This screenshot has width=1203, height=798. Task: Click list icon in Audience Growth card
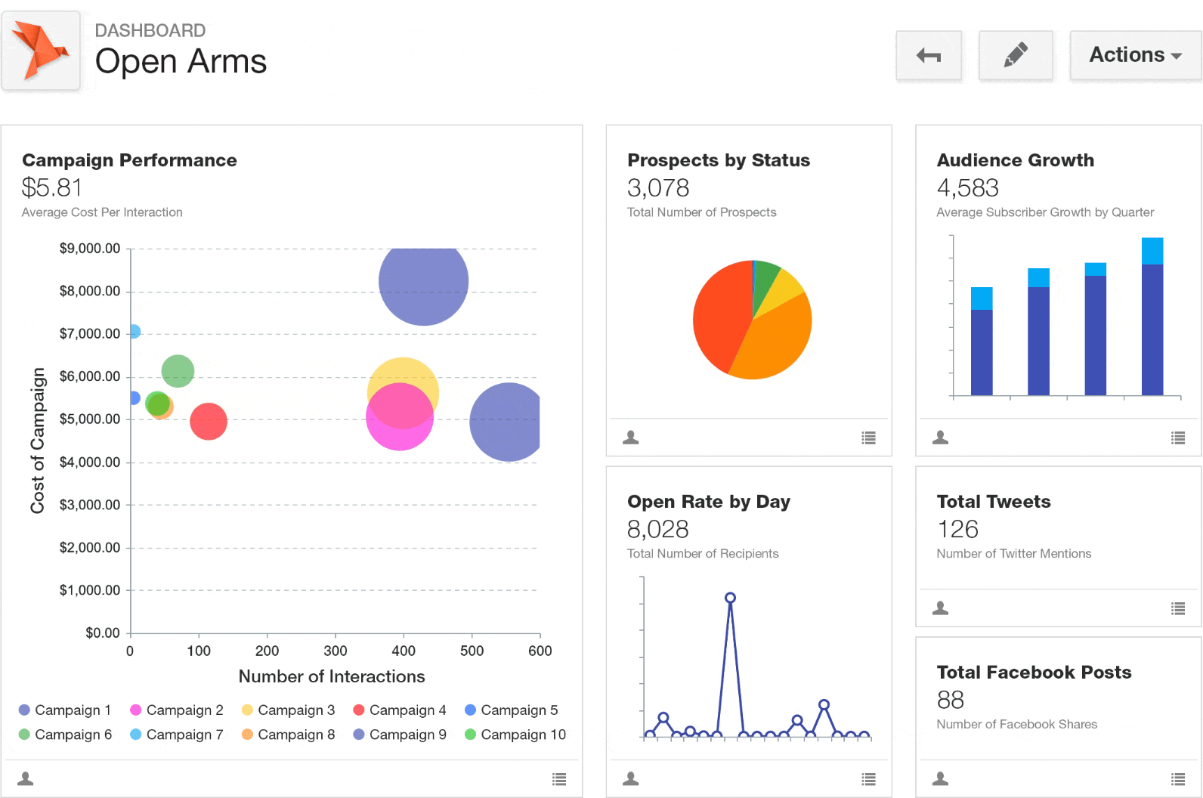pyautogui.click(x=1178, y=438)
